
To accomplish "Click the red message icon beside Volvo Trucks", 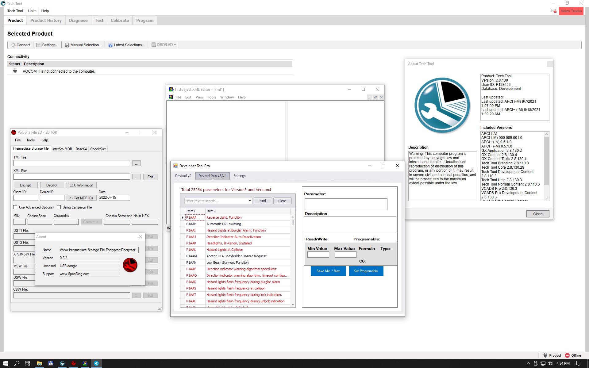I will pos(554,11).
